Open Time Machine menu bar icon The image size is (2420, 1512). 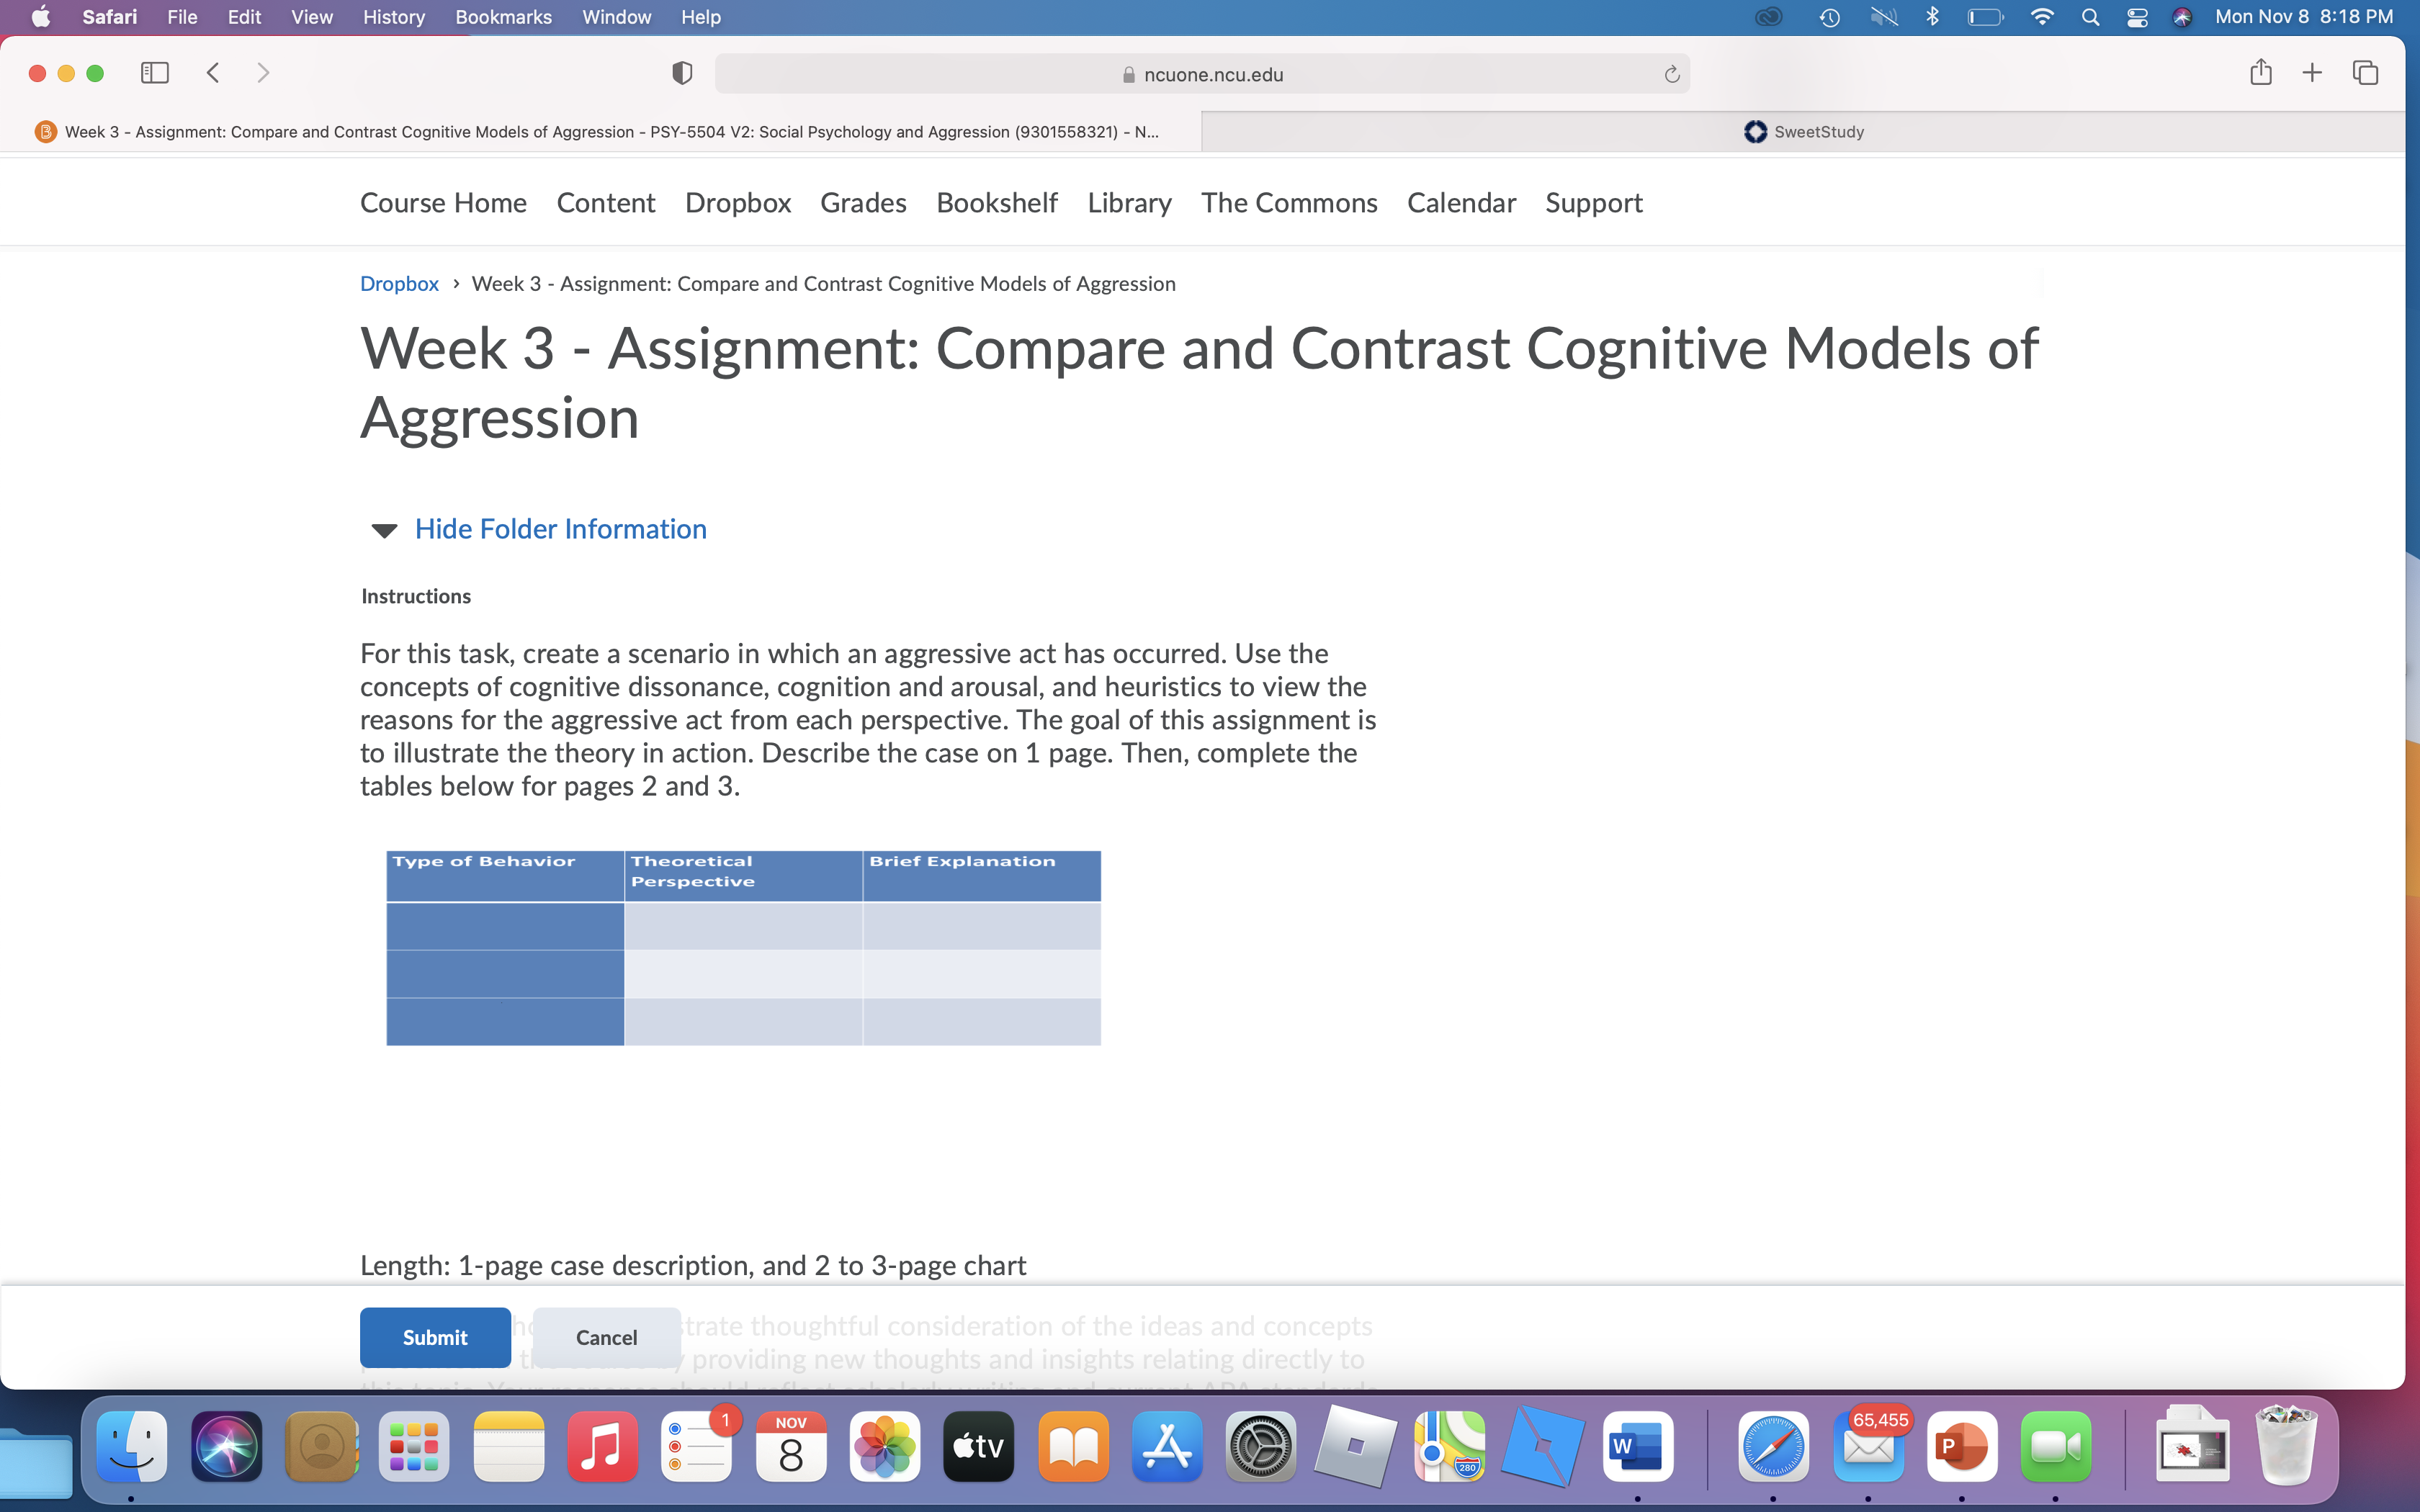(x=1829, y=17)
